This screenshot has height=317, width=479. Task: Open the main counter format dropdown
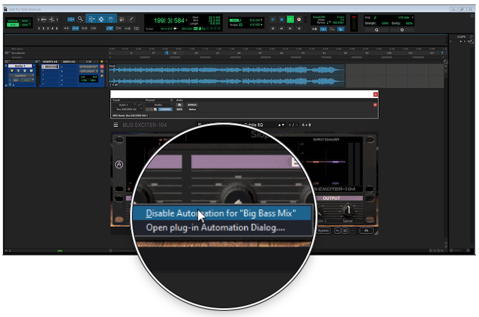click(x=187, y=21)
